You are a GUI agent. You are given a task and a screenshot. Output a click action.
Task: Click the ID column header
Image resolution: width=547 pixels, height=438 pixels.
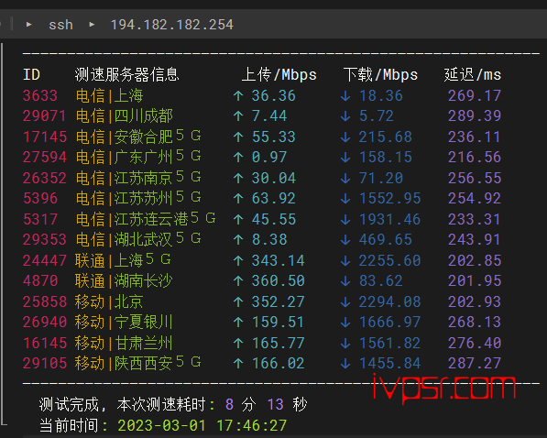pyautogui.click(x=31, y=75)
